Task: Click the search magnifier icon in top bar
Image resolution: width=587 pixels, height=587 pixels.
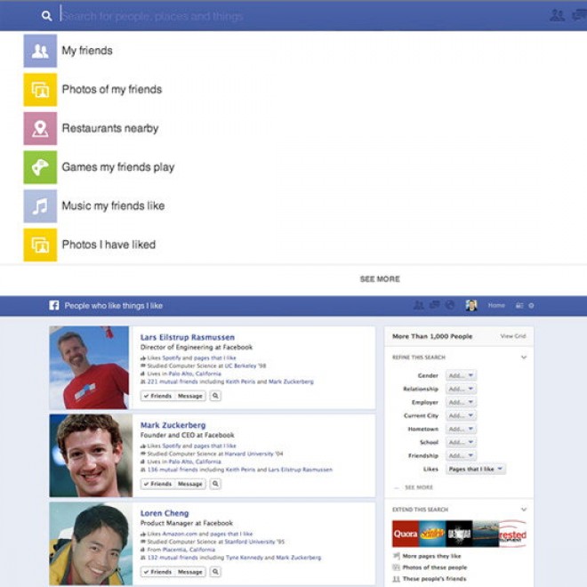Action: pos(47,16)
